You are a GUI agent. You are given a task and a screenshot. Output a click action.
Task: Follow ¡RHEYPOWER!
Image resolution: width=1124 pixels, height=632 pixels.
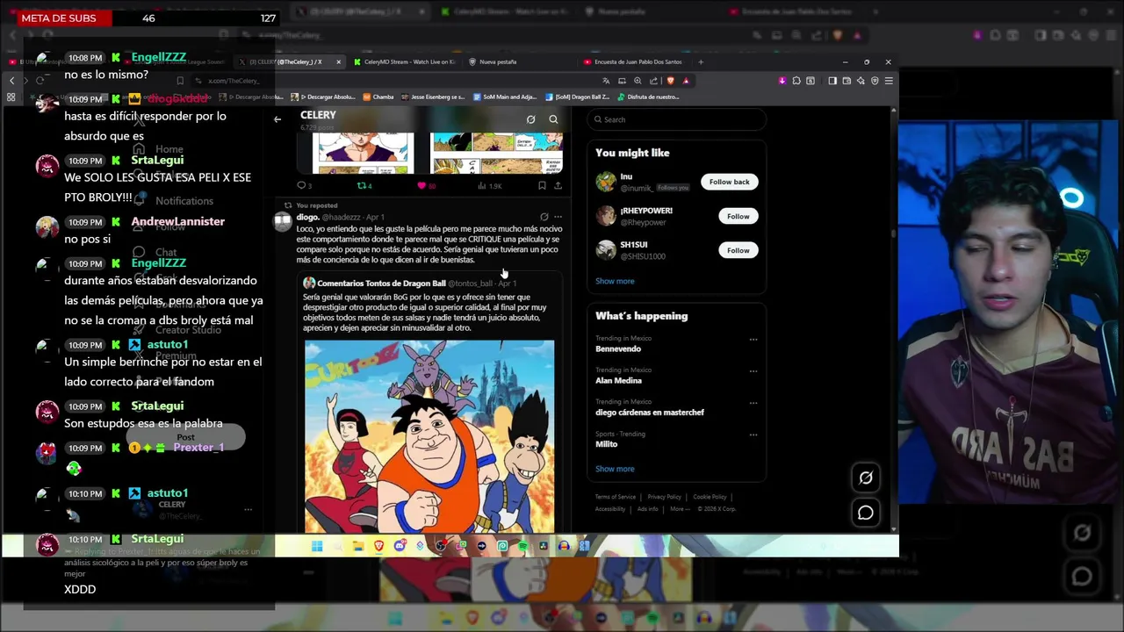pyautogui.click(x=739, y=216)
